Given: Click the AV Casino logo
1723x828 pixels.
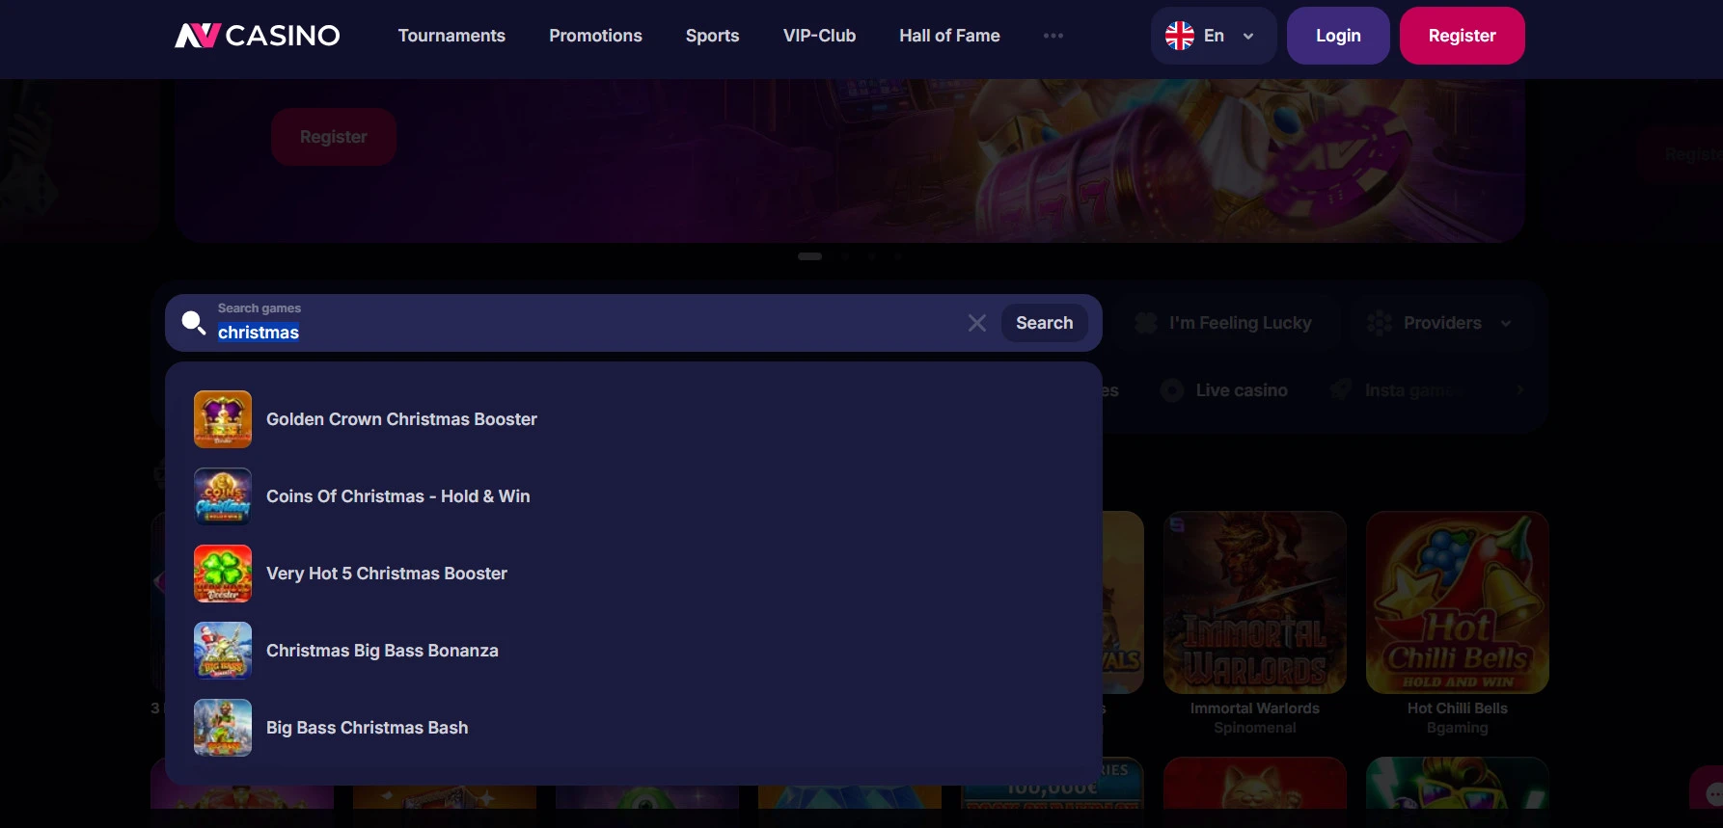Looking at the screenshot, I should 258,36.
